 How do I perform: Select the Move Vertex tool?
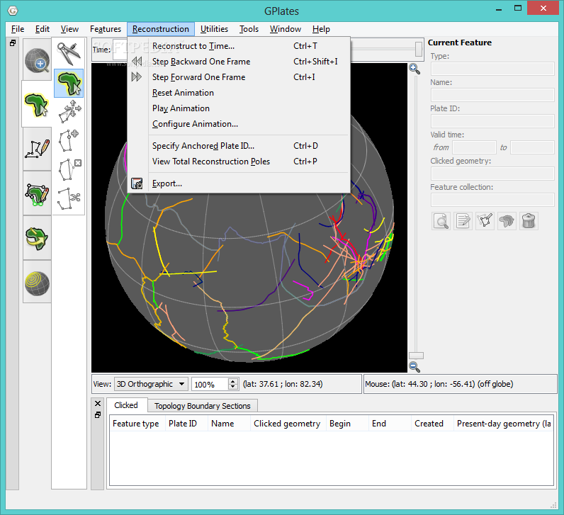coord(69,111)
